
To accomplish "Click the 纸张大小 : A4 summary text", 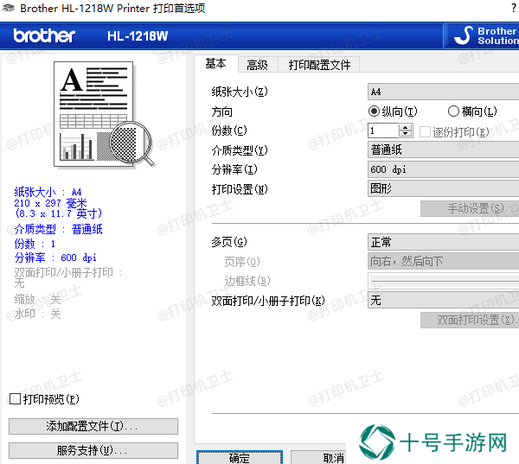I will tap(48, 192).
